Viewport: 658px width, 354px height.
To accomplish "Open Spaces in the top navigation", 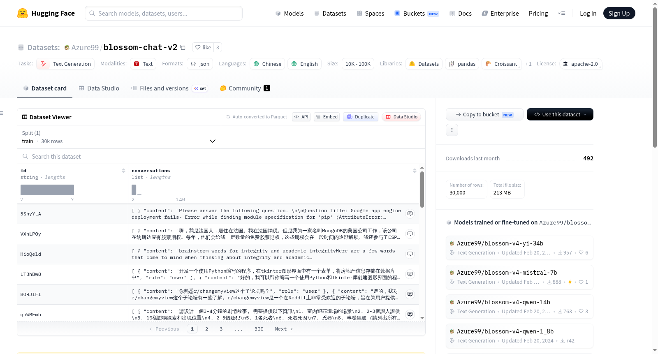I will pyautogui.click(x=370, y=13).
